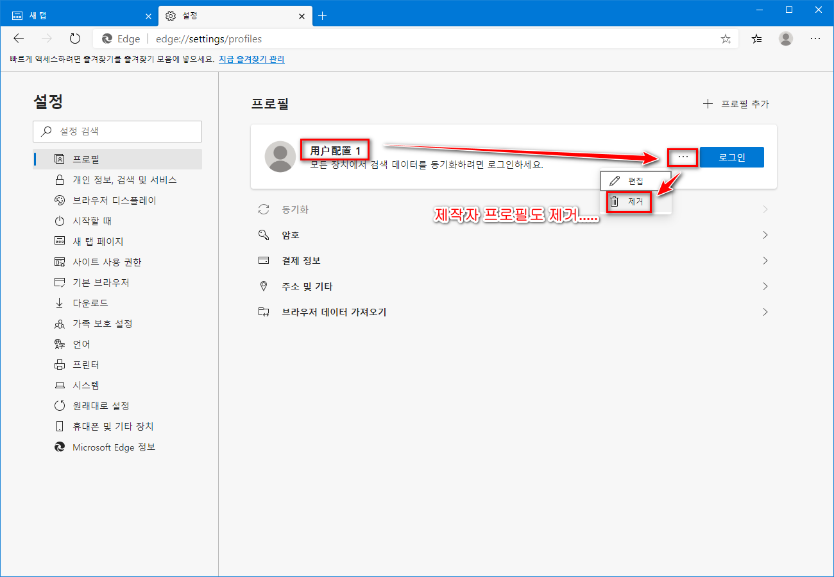The height and width of the screenshot is (577, 834).
Task: Click the Edge logo beside Microsoft Edge 정보
Action: click(x=60, y=447)
